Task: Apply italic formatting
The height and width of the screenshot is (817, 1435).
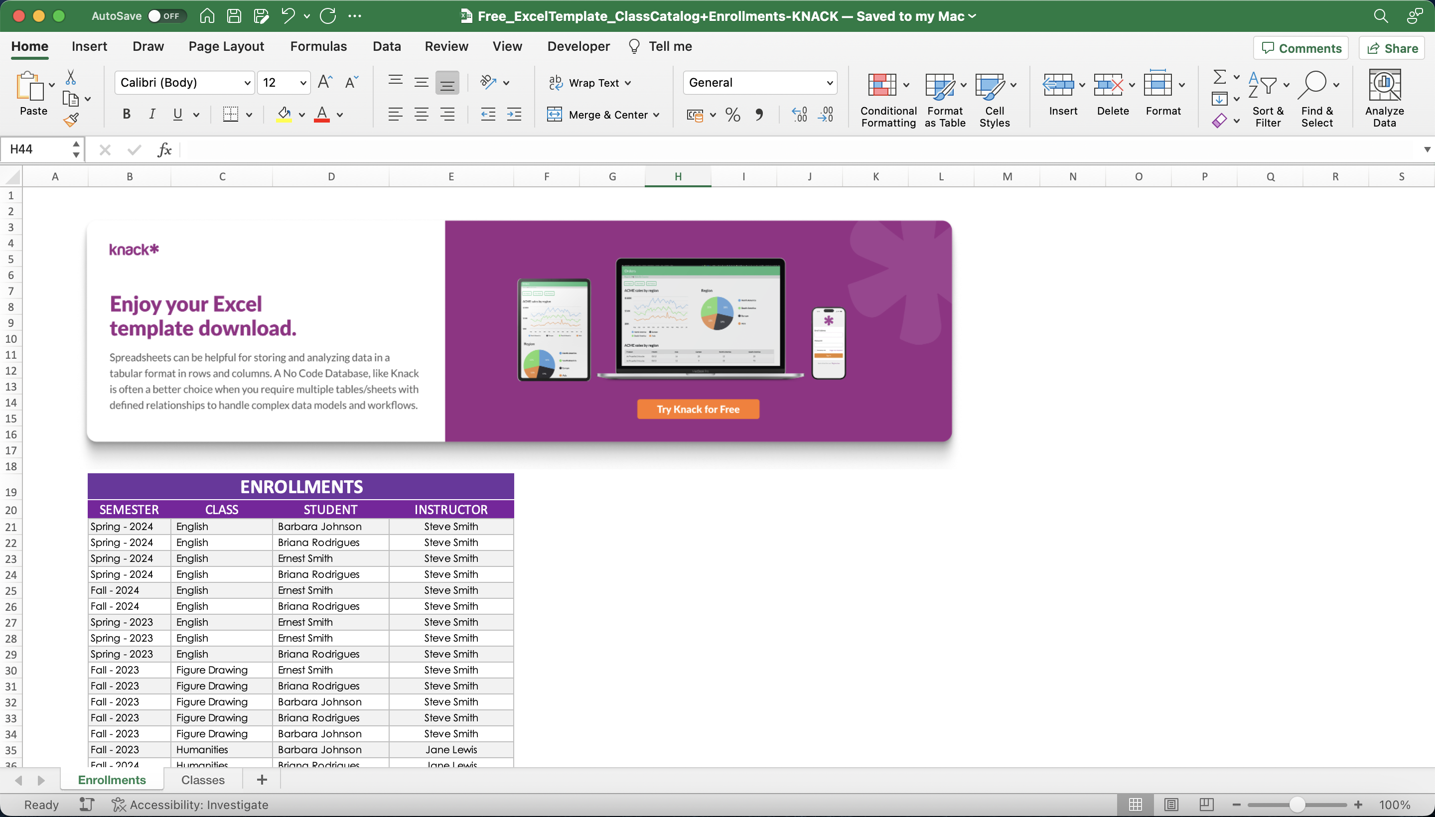Action: coord(152,114)
